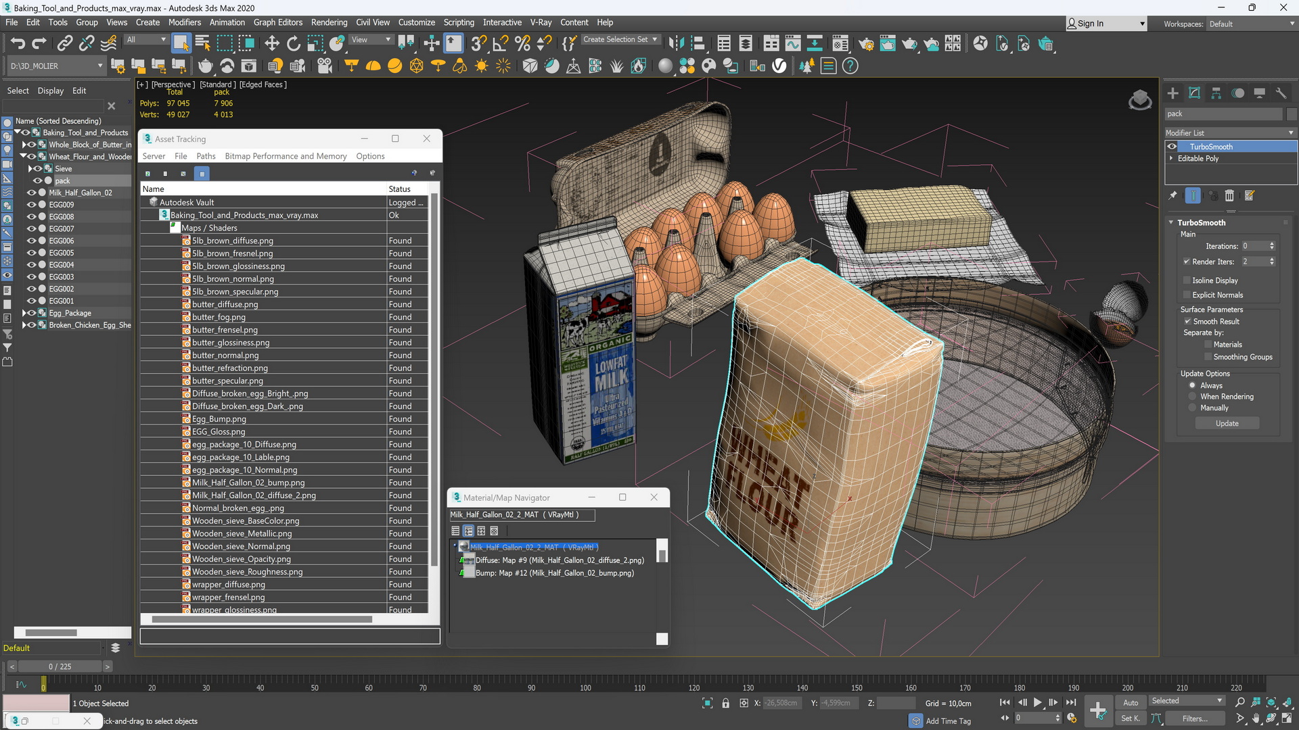The height and width of the screenshot is (730, 1299).
Task: Open the Modify tab in command panel
Action: 1195,93
